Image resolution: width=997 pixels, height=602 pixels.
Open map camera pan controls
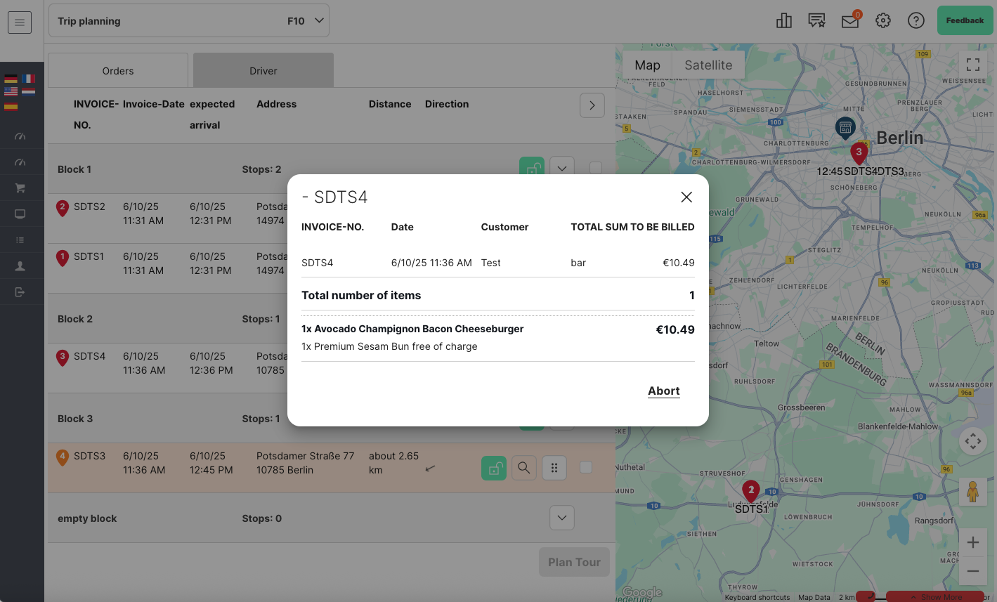(x=973, y=441)
